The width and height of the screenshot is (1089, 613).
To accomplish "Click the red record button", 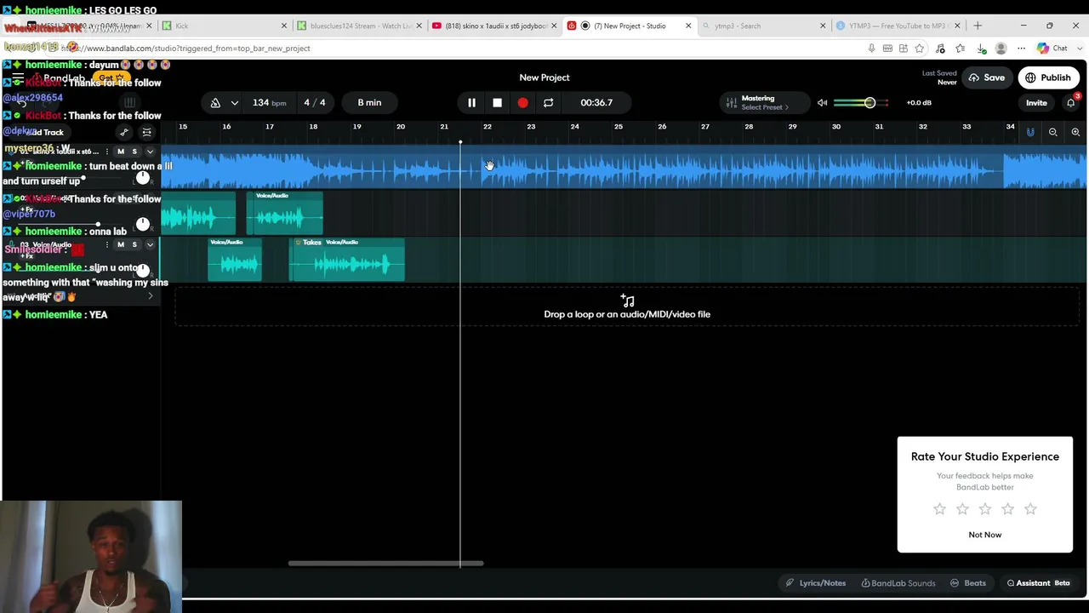I will coord(522,103).
